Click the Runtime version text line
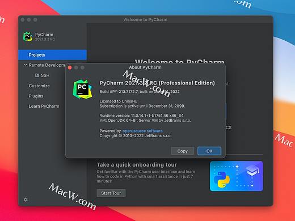The height and width of the screenshot is (221, 295). (x=141, y=116)
